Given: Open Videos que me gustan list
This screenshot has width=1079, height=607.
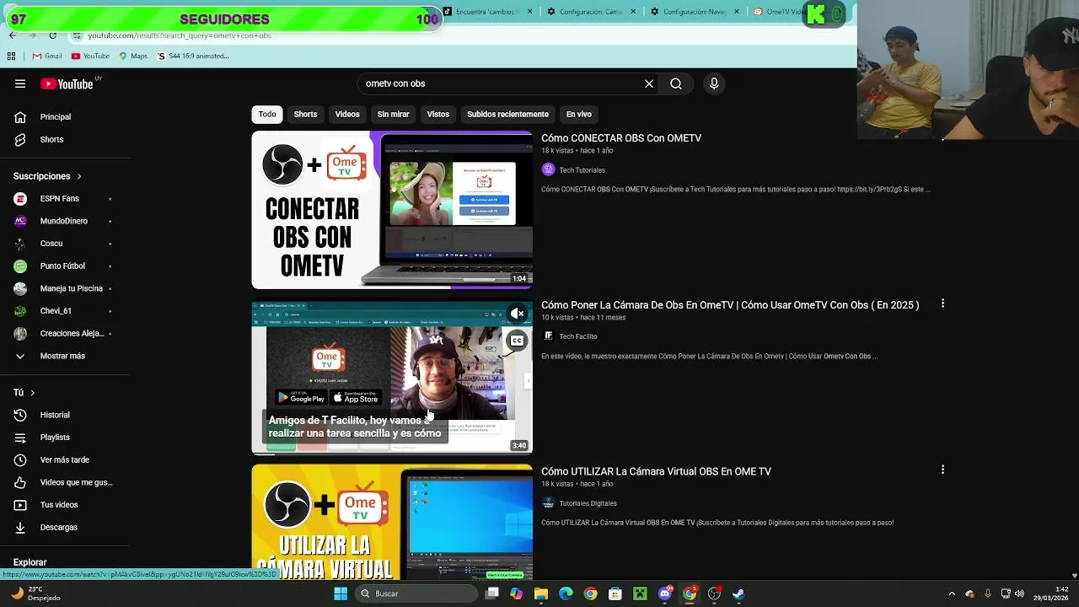Looking at the screenshot, I should coord(64,482).
